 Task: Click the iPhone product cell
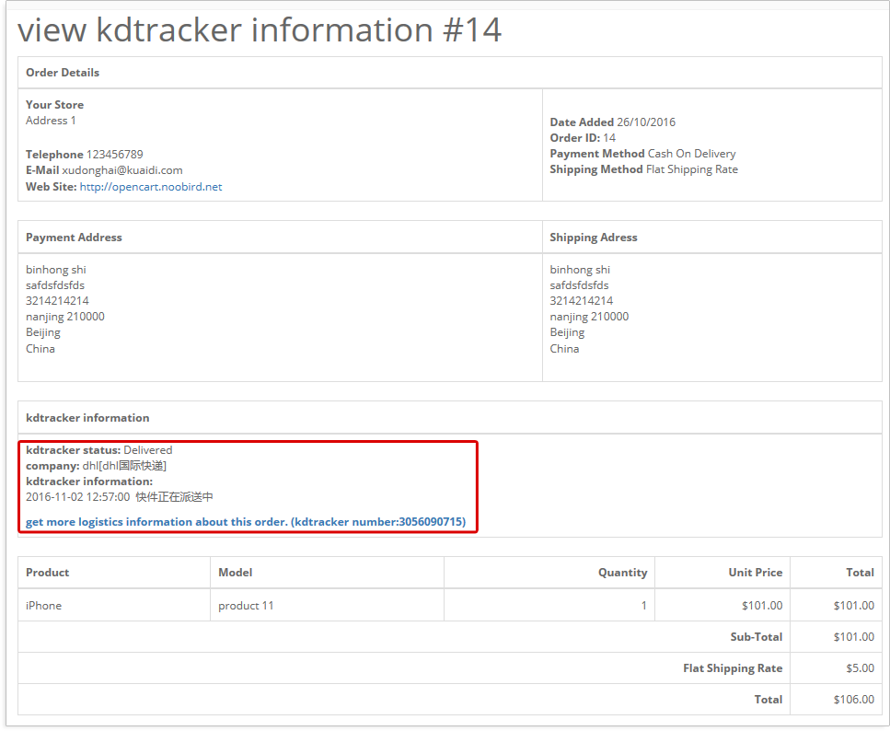(43, 606)
